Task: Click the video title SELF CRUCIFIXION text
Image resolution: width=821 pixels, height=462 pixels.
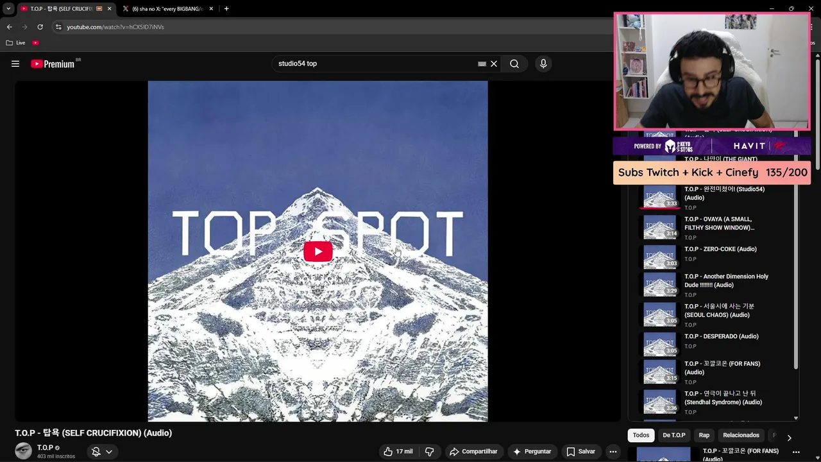Action: click(94, 433)
